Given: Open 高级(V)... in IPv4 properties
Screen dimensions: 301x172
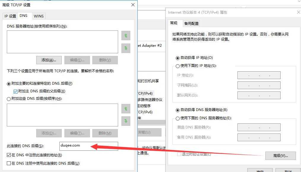Looking at the screenshot, I should pos(281,156).
